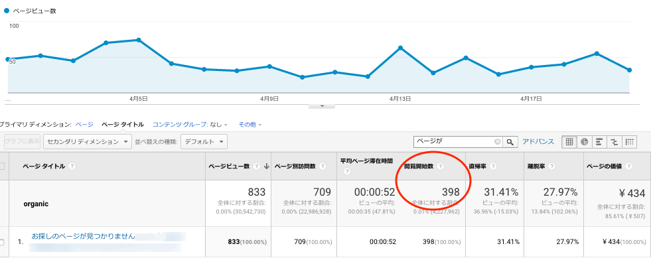Open the セカンダリ ディメンション dropdown
The height and width of the screenshot is (258, 651).
click(88, 142)
